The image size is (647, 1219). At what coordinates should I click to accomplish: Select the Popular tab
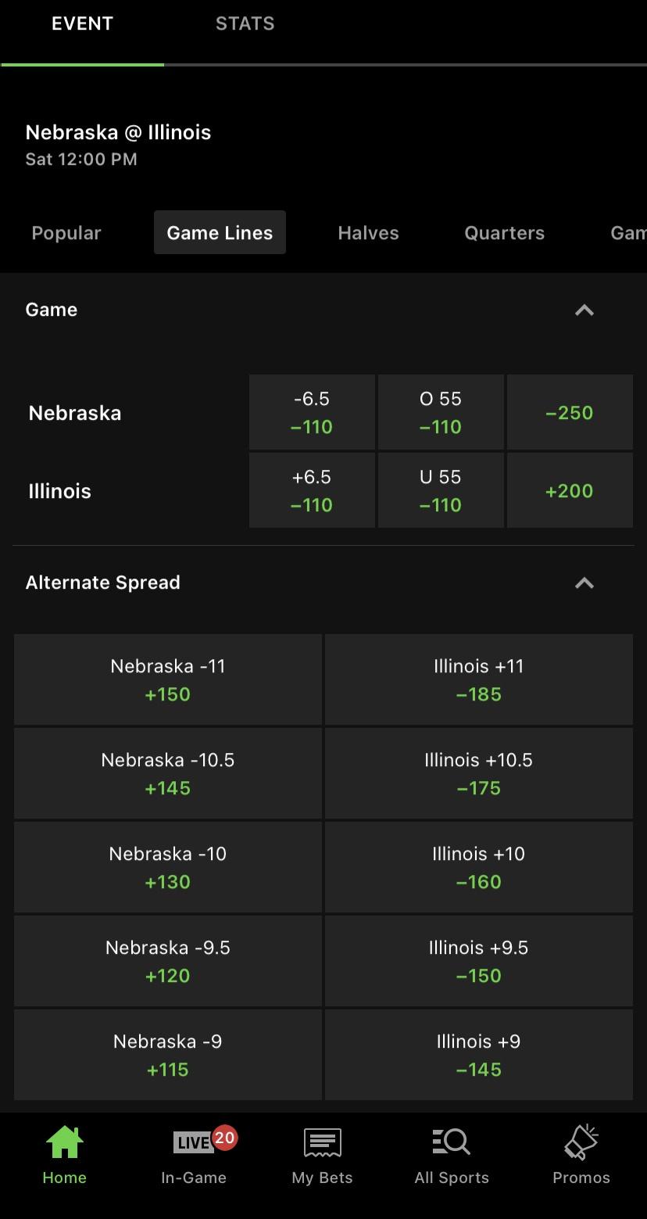(66, 233)
